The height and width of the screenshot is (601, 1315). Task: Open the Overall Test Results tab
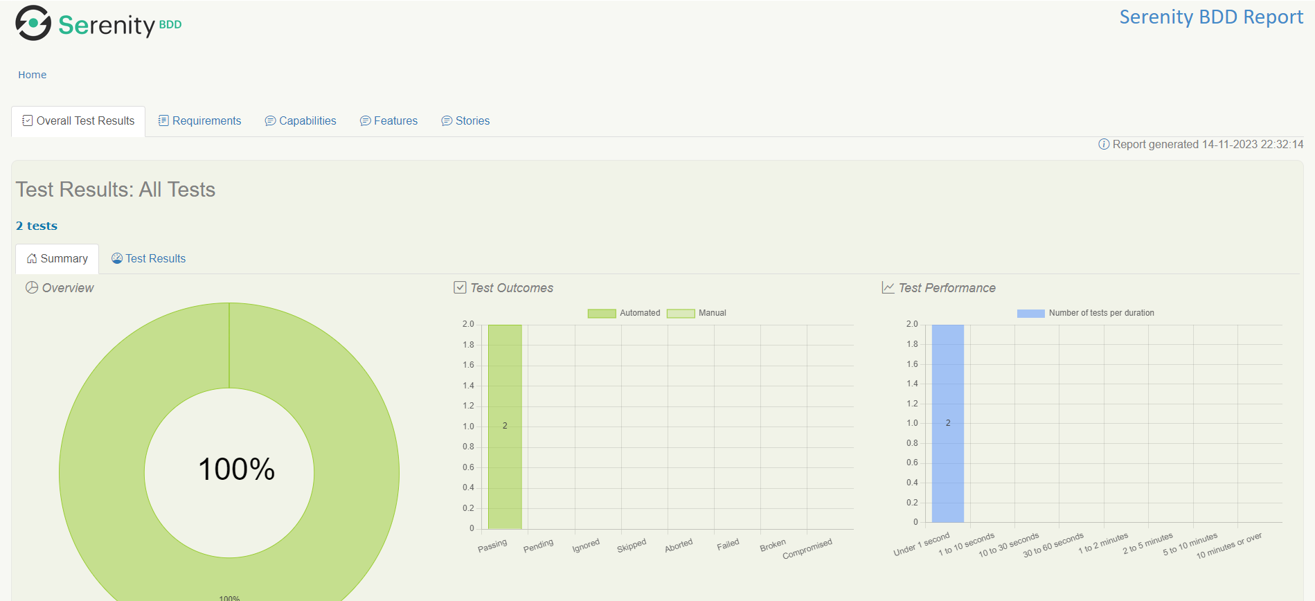pyautogui.click(x=78, y=121)
